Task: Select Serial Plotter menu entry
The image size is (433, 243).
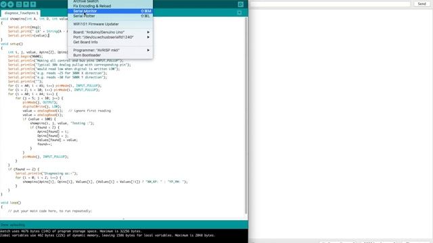Action: (x=110, y=16)
